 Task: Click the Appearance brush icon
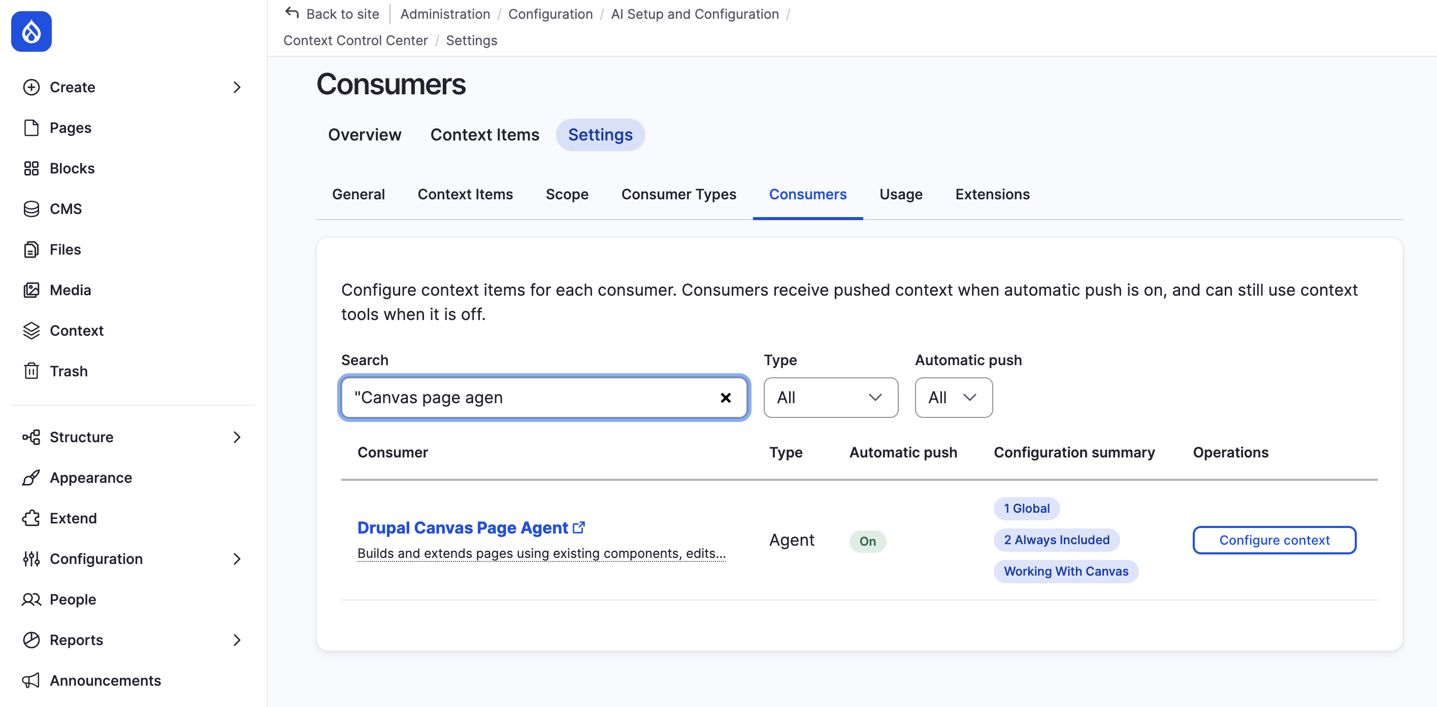pos(31,477)
